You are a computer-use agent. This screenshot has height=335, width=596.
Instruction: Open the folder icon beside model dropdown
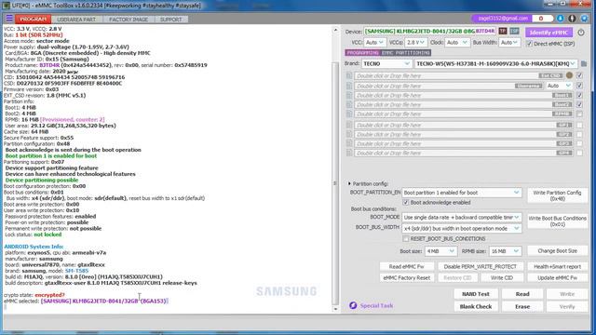point(584,64)
